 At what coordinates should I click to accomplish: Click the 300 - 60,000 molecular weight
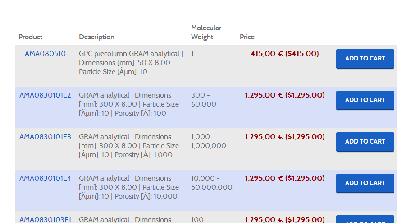click(204, 100)
